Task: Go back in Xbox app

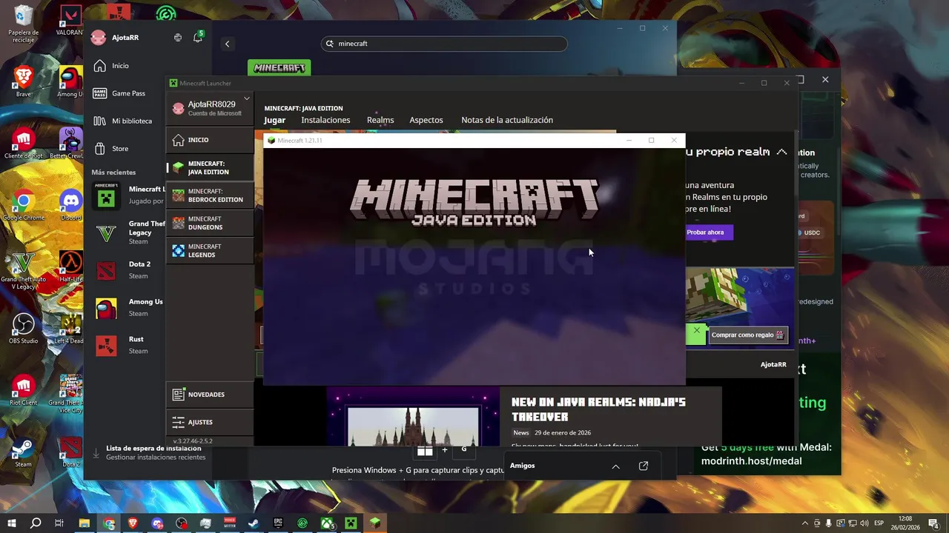Action: coord(228,44)
